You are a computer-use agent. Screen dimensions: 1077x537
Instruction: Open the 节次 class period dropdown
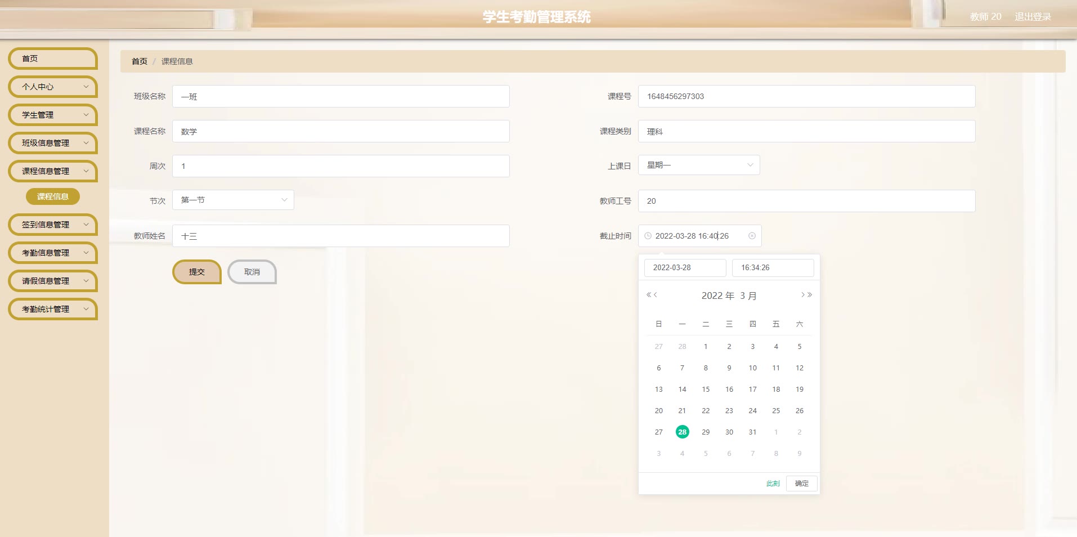point(233,200)
